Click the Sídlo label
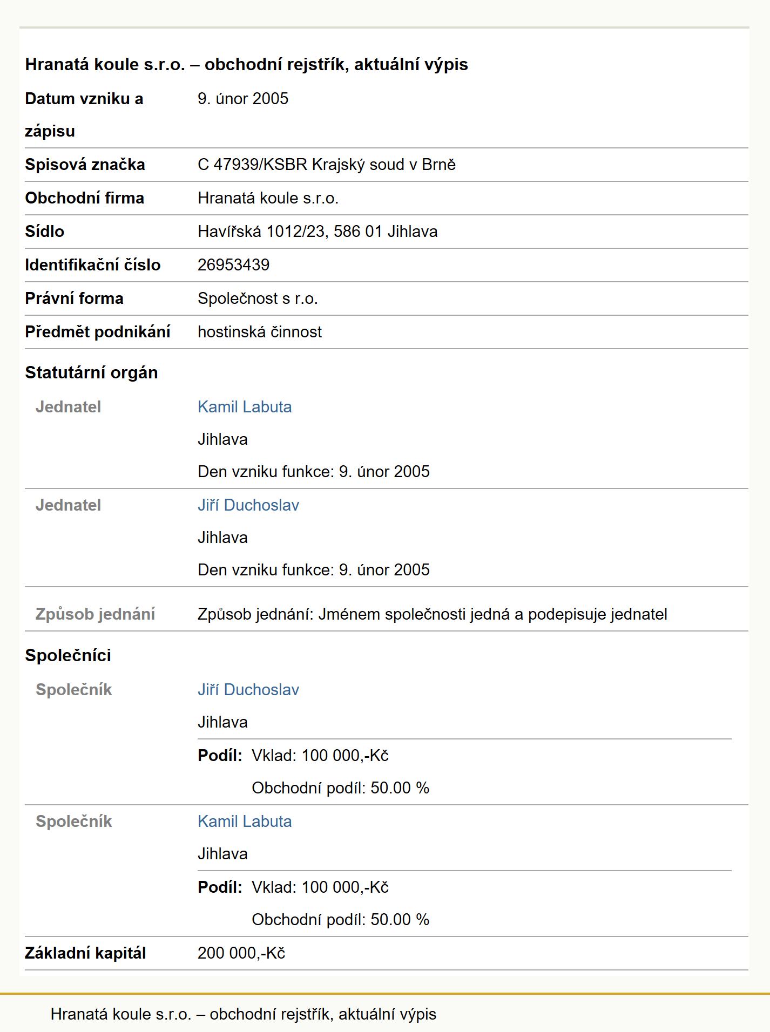Viewport: 770px width, 1032px height. pyautogui.click(x=45, y=232)
